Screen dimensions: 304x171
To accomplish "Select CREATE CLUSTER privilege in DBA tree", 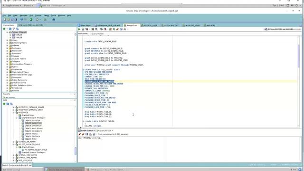I will pos(32,121).
